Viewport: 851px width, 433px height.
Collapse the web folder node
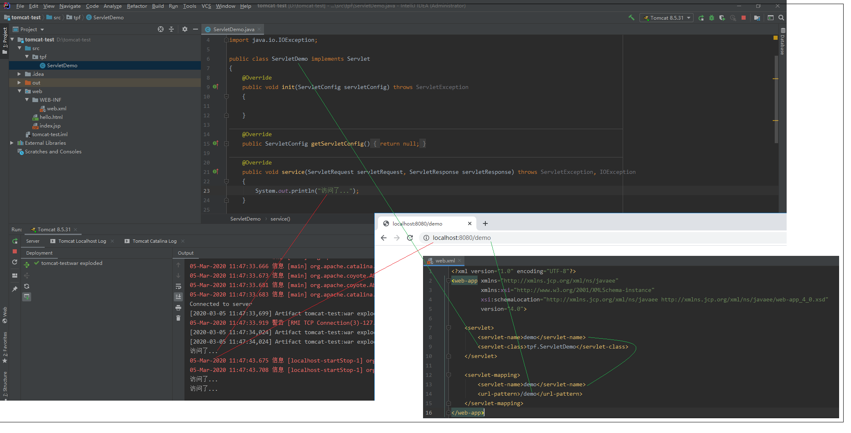pyautogui.click(x=20, y=91)
